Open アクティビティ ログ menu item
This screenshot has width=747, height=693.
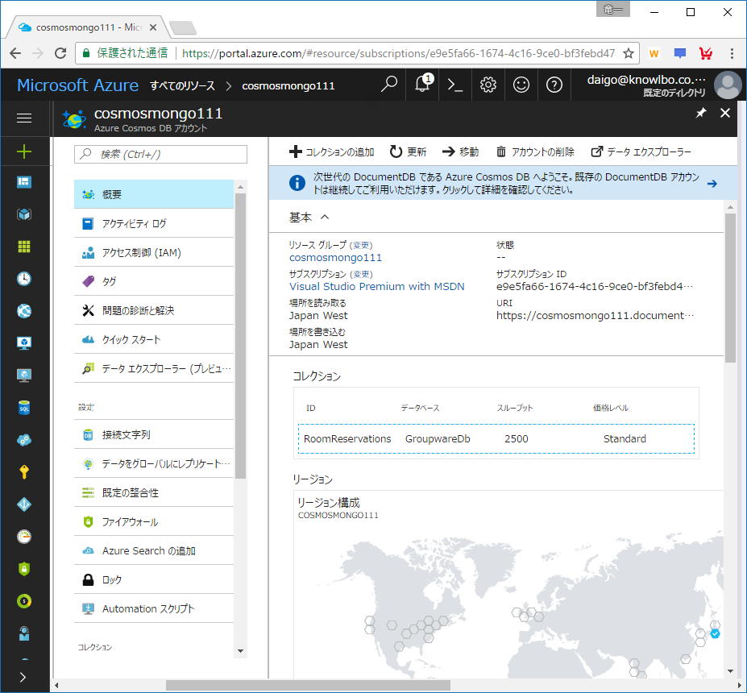tap(154, 223)
